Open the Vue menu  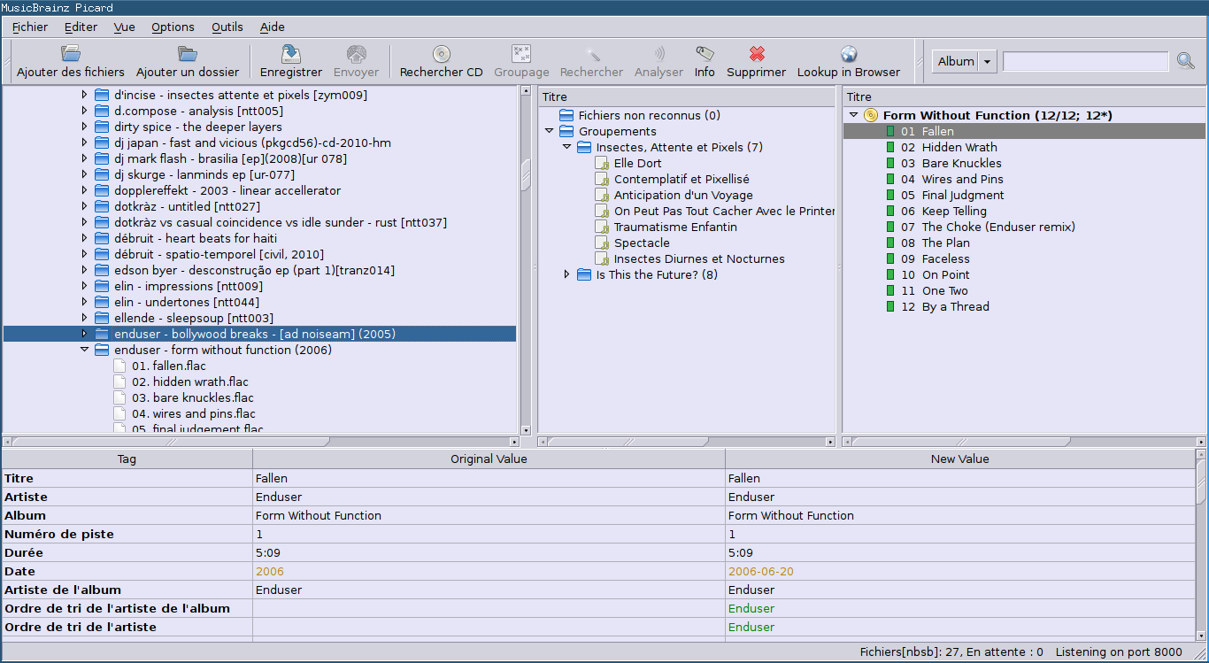[x=124, y=27]
